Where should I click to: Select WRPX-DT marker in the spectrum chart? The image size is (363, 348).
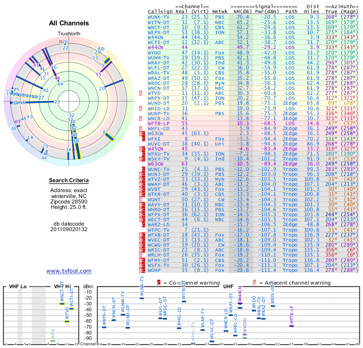[x=104, y=327]
